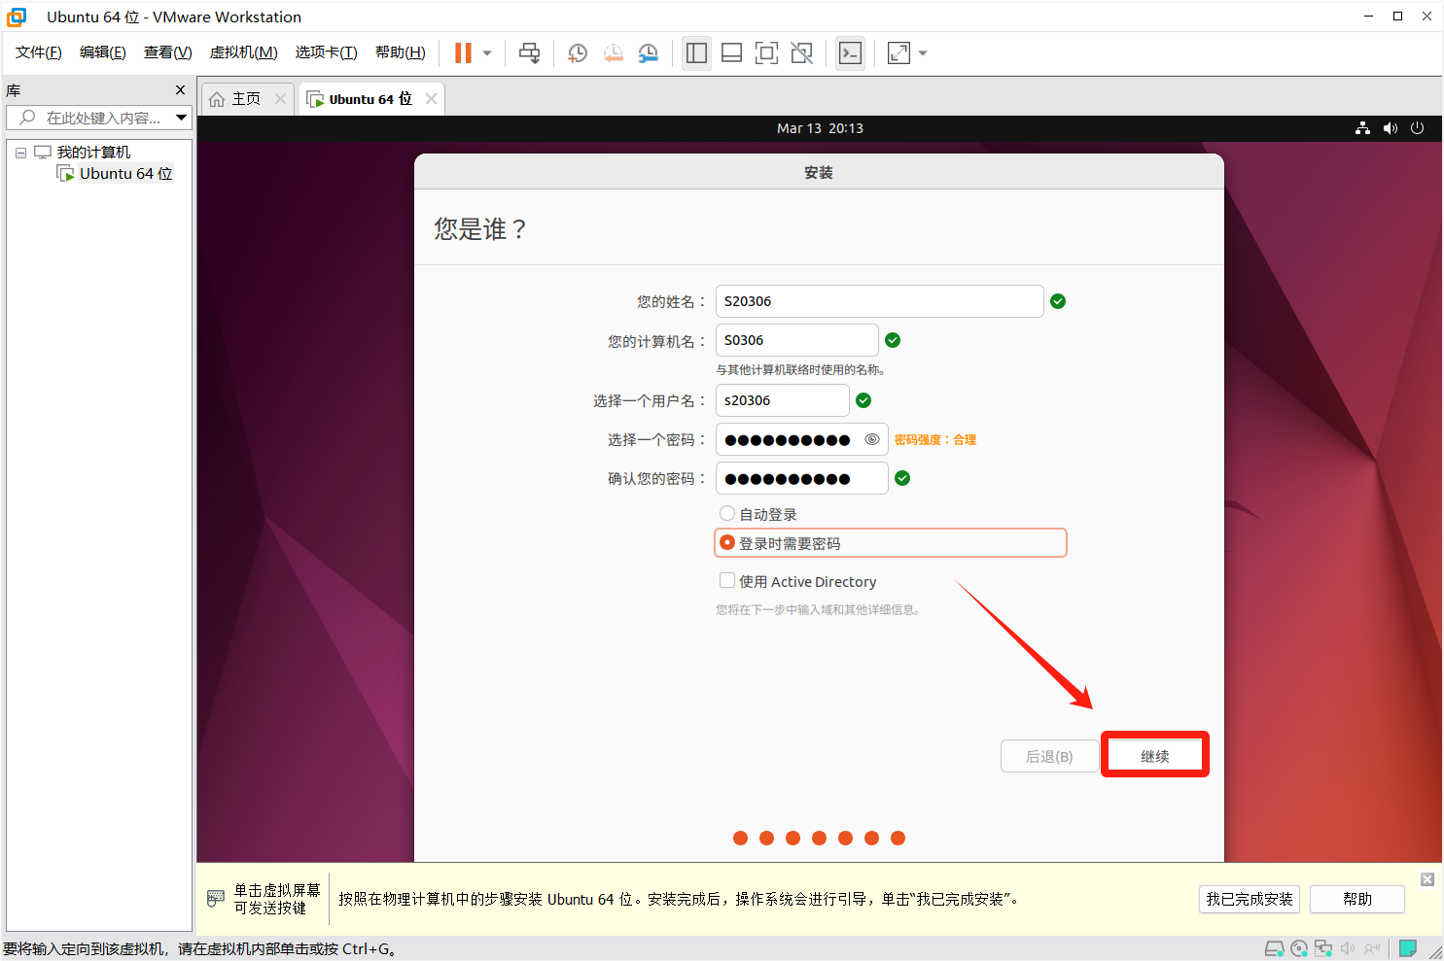Close the Ubuntu 64 位 tab
1444x961 pixels.
pos(431,99)
